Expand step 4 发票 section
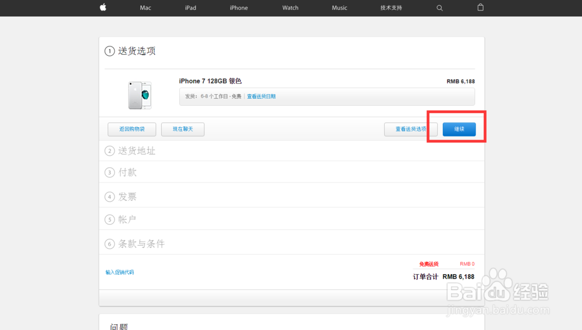This screenshot has width=582, height=330. [x=292, y=196]
